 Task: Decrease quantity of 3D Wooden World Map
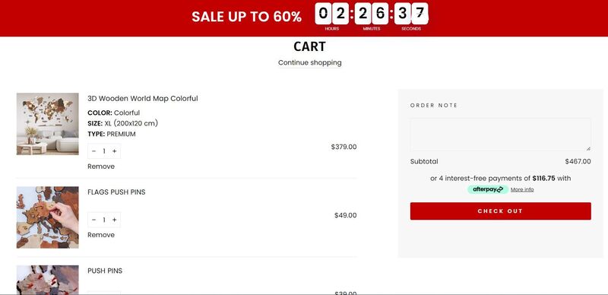tap(93, 151)
